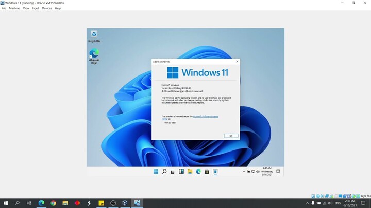Open Sticky Notes on the host taskbar
371x208 pixels.
click(x=102, y=203)
